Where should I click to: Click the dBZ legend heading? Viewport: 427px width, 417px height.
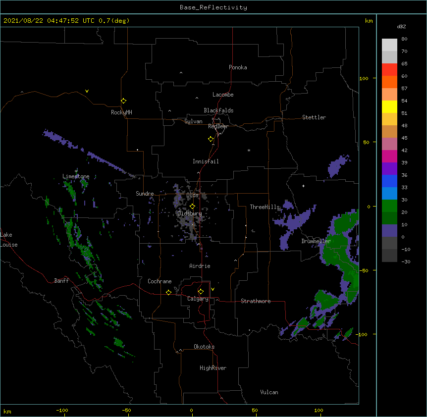pos(401,26)
